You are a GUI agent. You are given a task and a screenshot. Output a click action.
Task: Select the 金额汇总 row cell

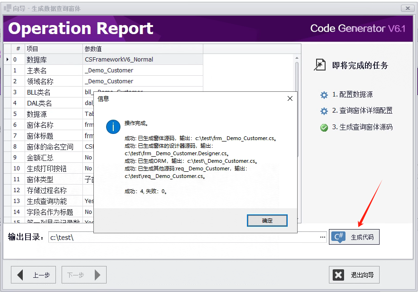point(54,158)
